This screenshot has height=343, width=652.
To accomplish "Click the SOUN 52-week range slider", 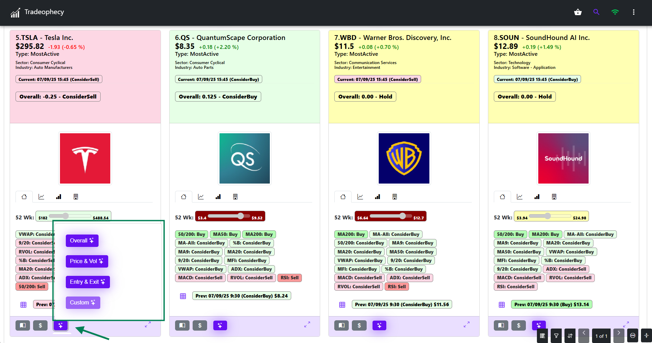I will pos(550,216).
